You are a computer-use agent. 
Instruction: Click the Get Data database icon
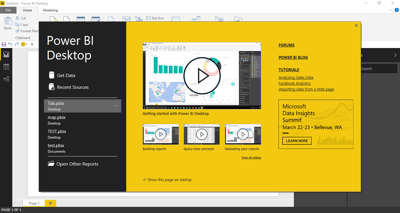tap(52, 75)
